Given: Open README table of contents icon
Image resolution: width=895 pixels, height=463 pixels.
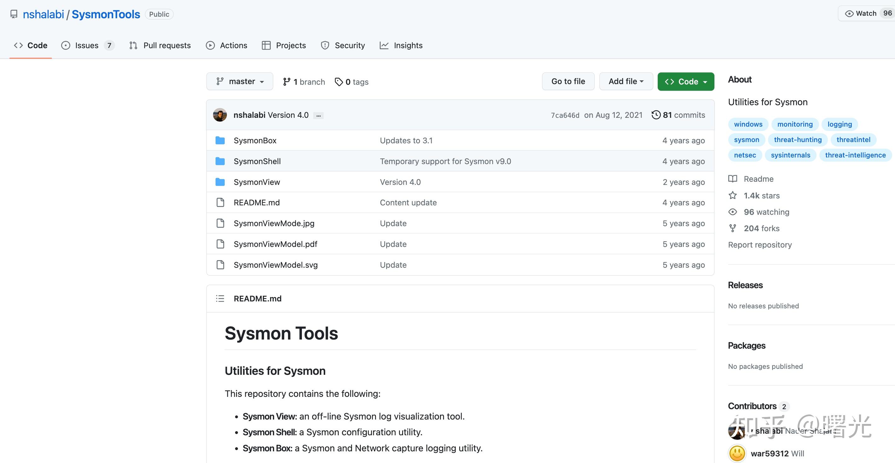Looking at the screenshot, I should coord(220,298).
